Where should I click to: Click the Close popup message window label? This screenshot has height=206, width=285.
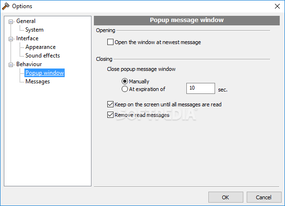pyautogui.click(x=141, y=69)
